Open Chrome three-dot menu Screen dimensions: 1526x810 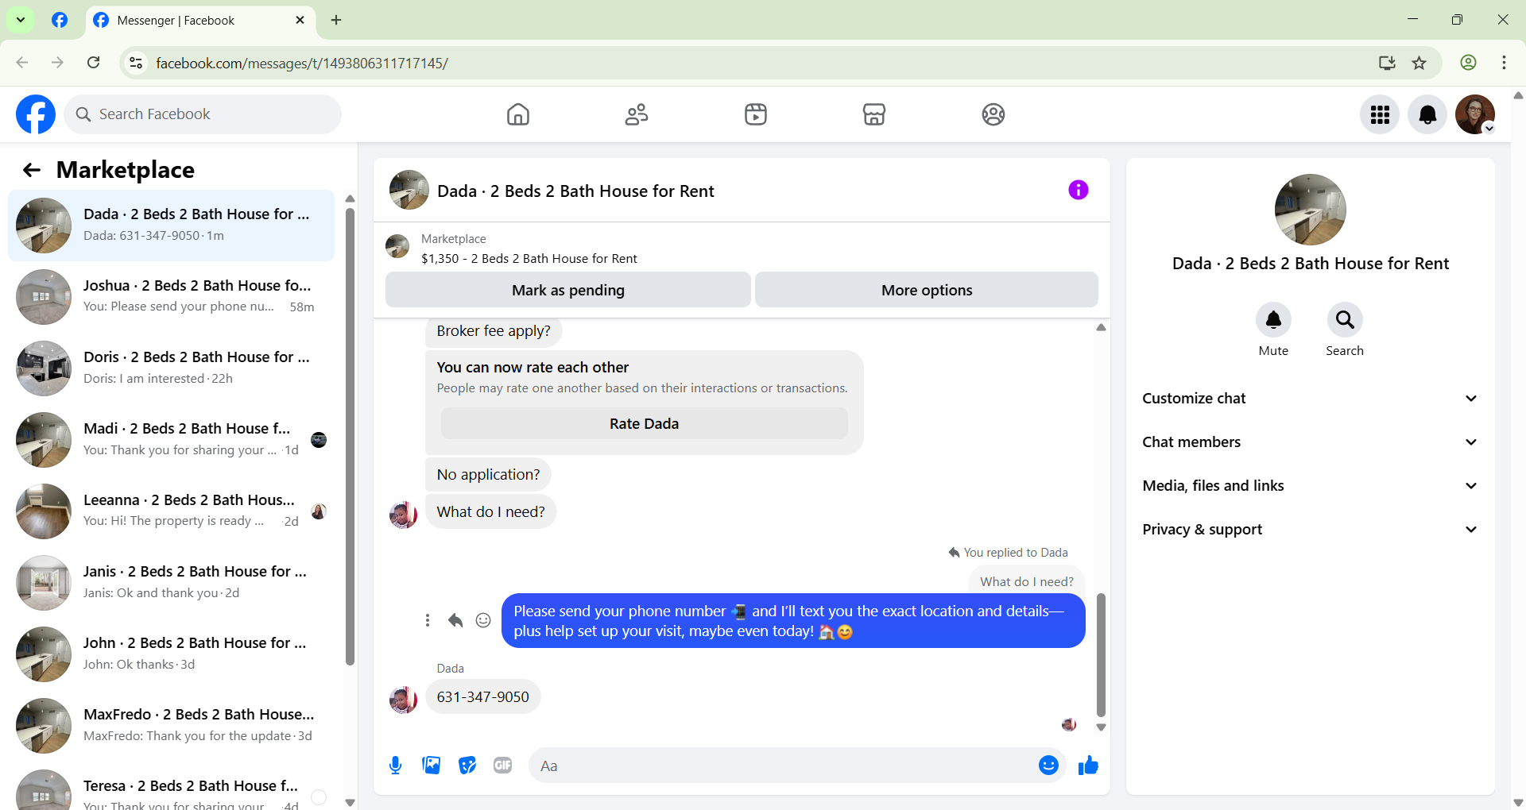(x=1504, y=63)
